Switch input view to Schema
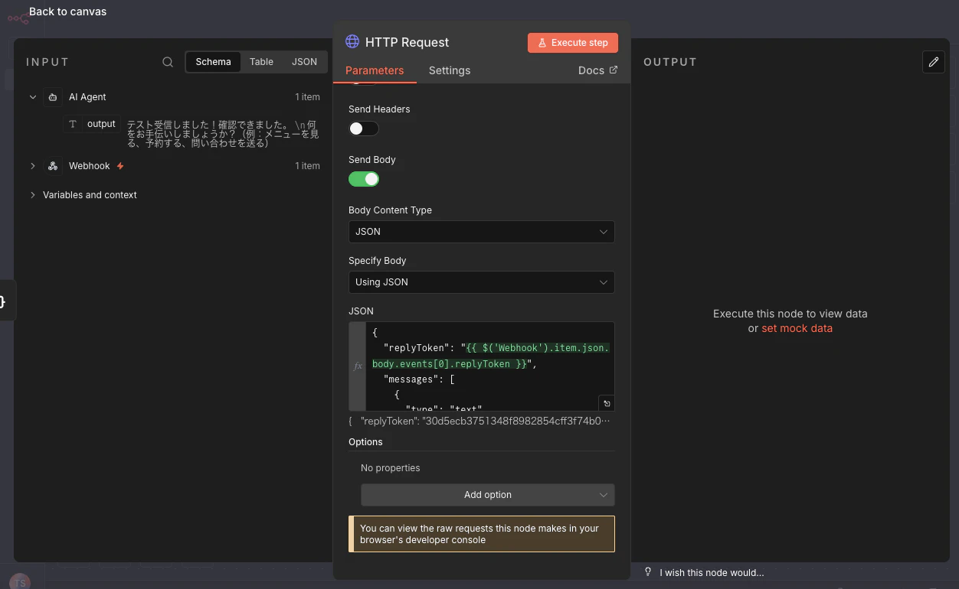The width and height of the screenshot is (959, 589). (213, 62)
